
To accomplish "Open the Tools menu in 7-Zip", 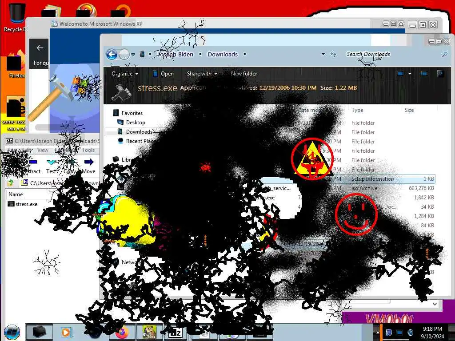I will tap(88, 150).
